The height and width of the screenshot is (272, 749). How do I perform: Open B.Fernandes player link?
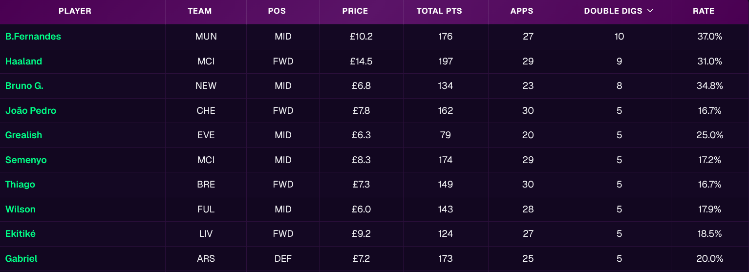[33, 37]
